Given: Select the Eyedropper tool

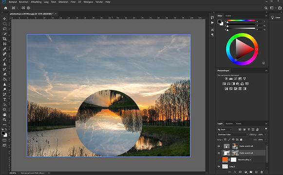Looking at the screenshot, I should point(4,49).
